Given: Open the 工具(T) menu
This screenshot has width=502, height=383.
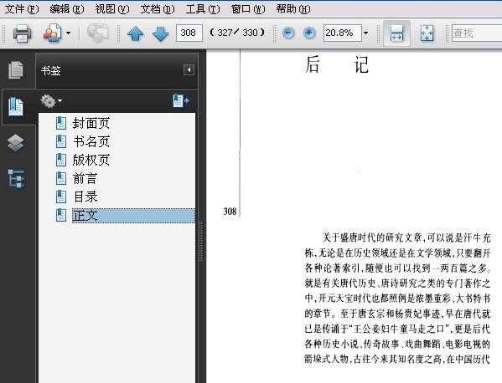Looking at the screenshot, I should tap(203, 9).
